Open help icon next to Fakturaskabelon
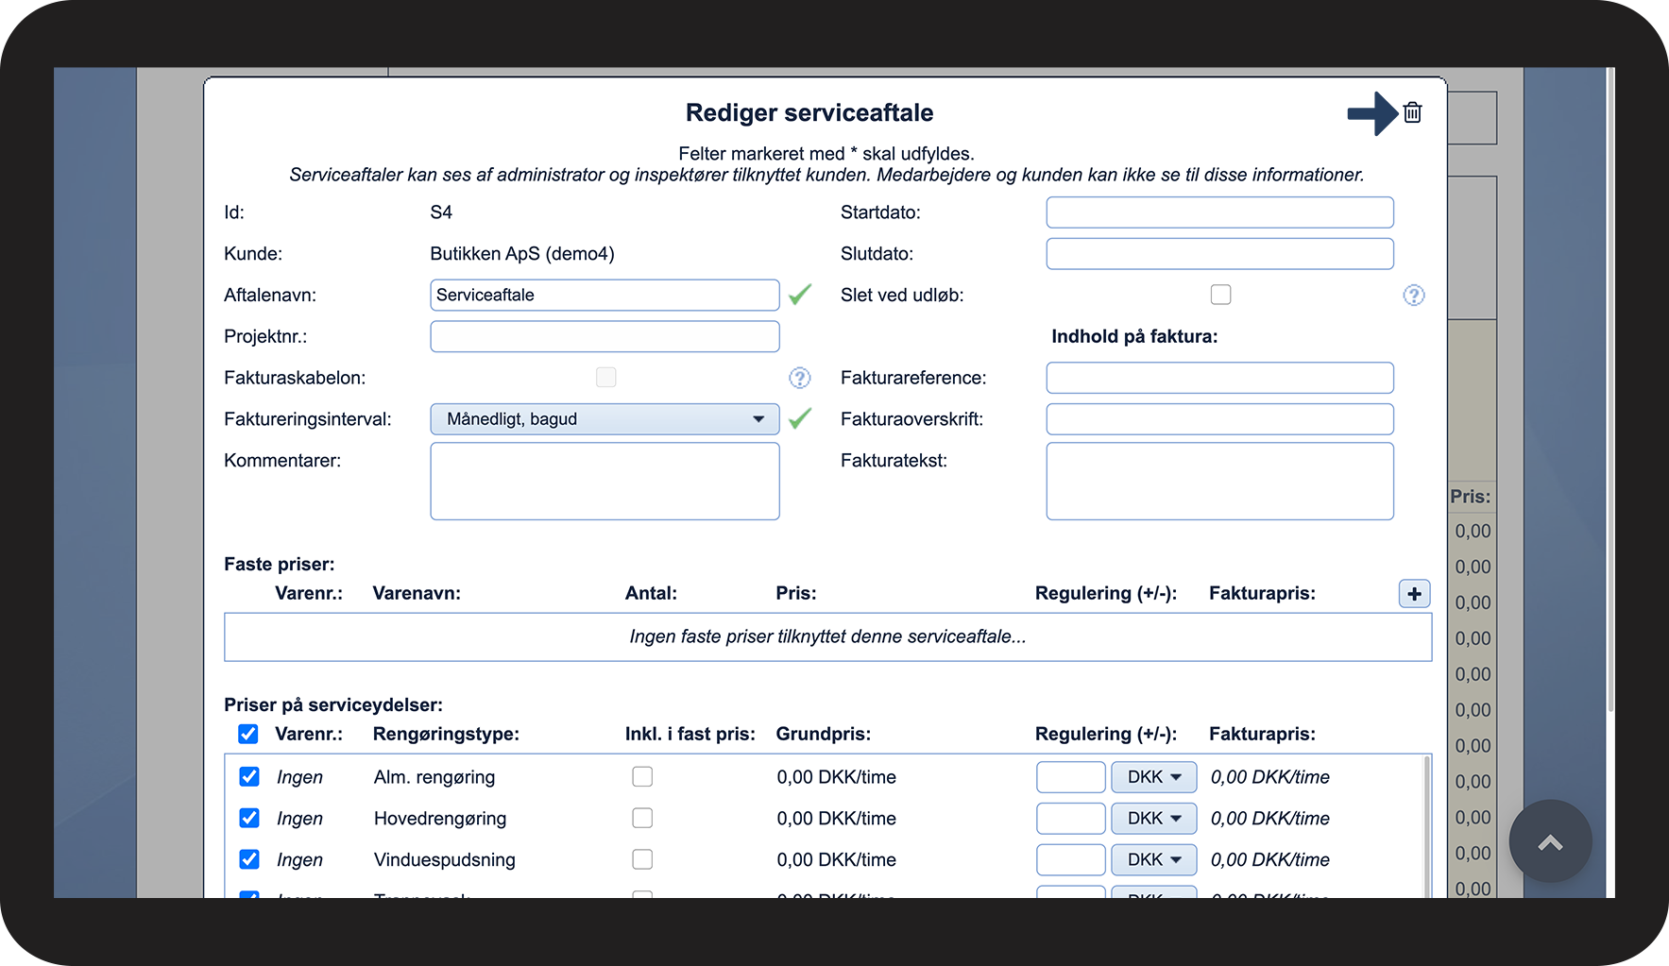The height and width of the screenshot is (966, 1669). pyautogui.click(x=799, y=378)
